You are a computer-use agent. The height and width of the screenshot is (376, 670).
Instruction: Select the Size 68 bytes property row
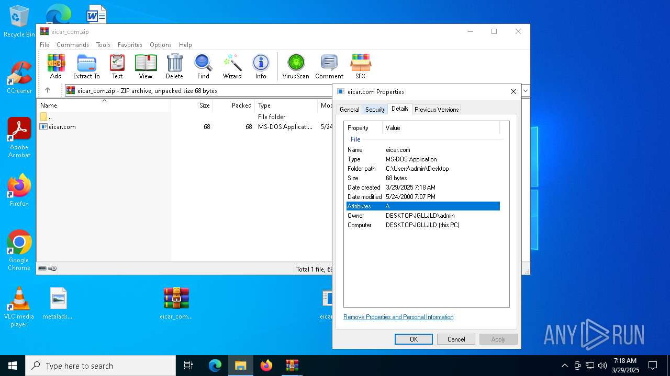click(423, 178)
